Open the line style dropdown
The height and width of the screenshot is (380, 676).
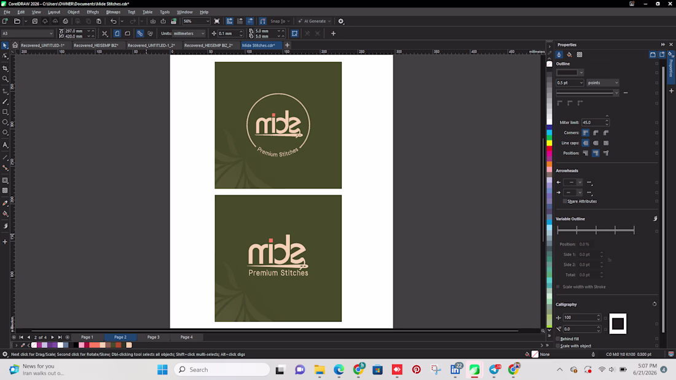click(616, 93)
